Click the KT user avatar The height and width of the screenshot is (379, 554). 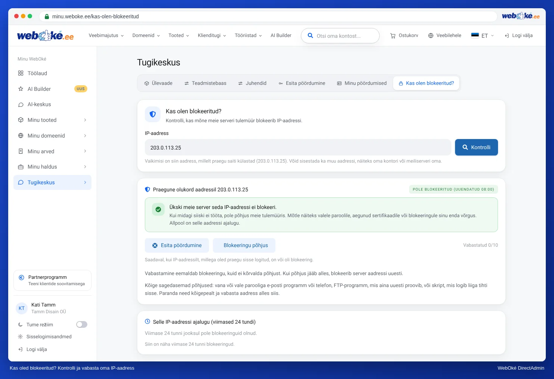click(22, 308)
